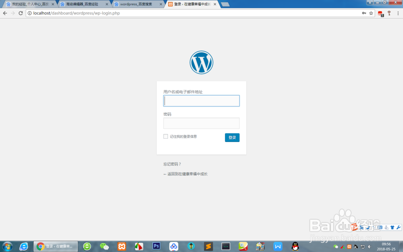The image size is (403, 252).
Task: Click the password input field
Action: point(201,123)
